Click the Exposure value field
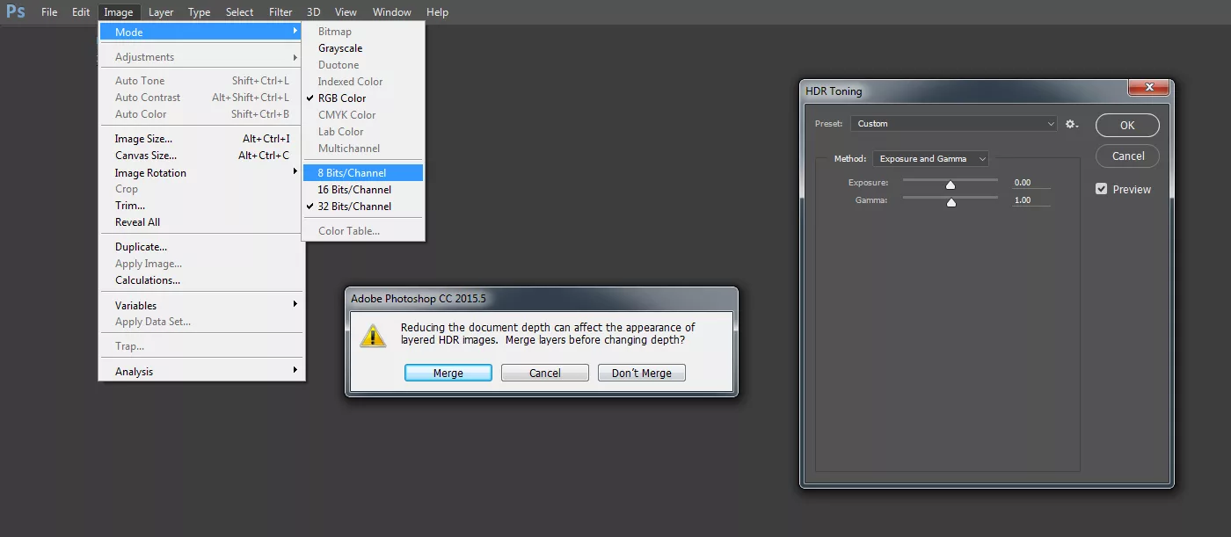Viewport: 1231px width, 537px height. pyautogui.click(x=1030, y=183)
